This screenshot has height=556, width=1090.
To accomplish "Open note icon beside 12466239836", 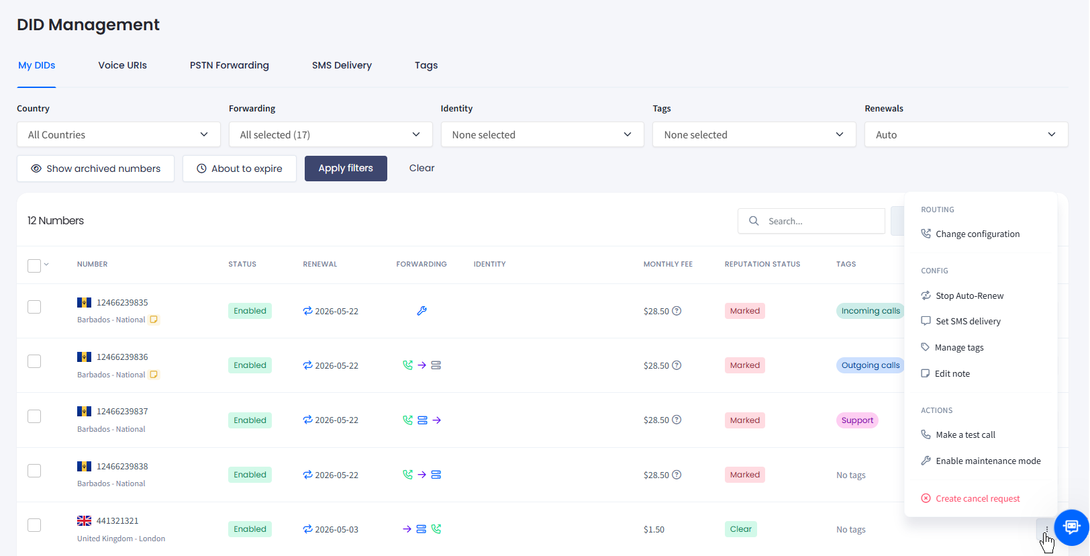I will point(154,375).
